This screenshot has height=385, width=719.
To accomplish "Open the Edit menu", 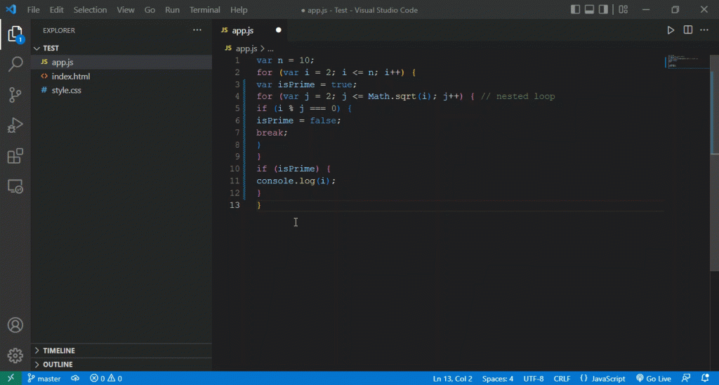I will coord(56,10).
